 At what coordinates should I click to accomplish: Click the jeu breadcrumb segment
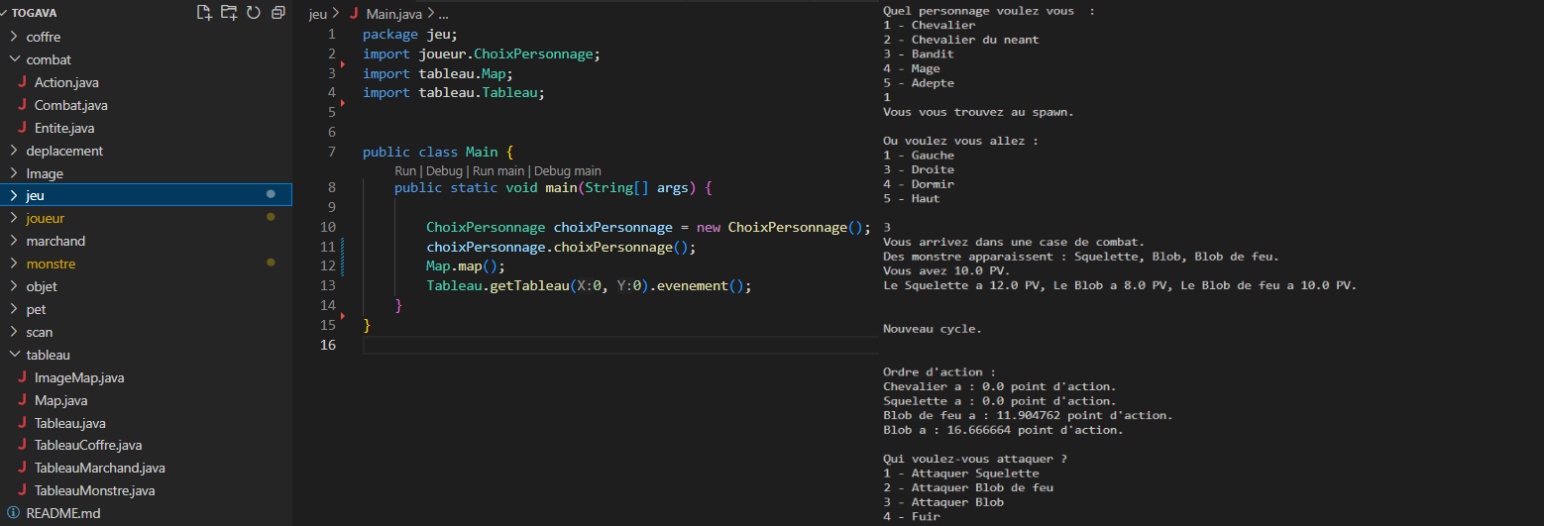click(x=317, y=15)
